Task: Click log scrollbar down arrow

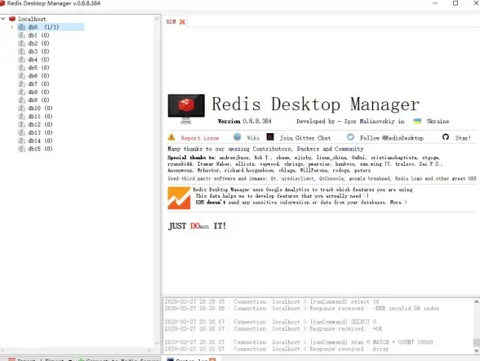Action: [x=477, y=350]
